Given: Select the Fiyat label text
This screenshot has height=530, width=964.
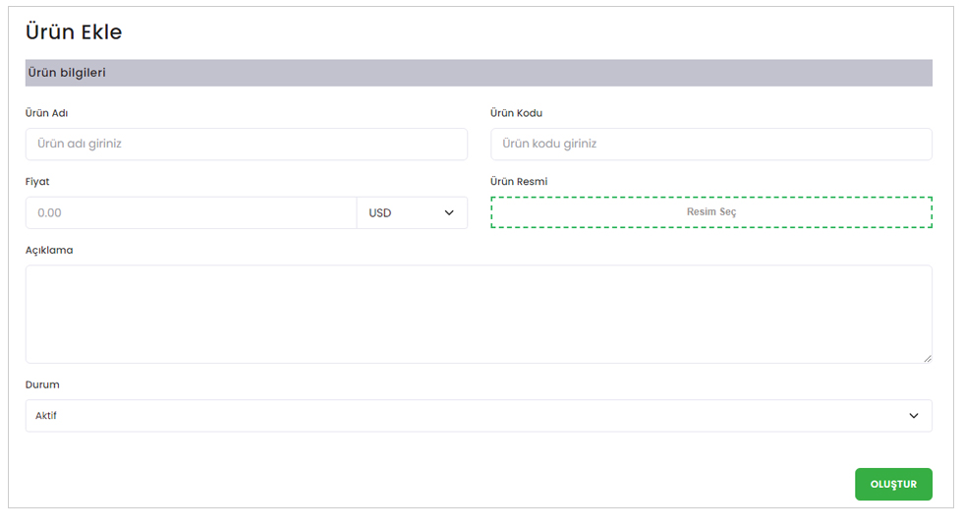Looking at the screenshot, I should coord(37,182).
